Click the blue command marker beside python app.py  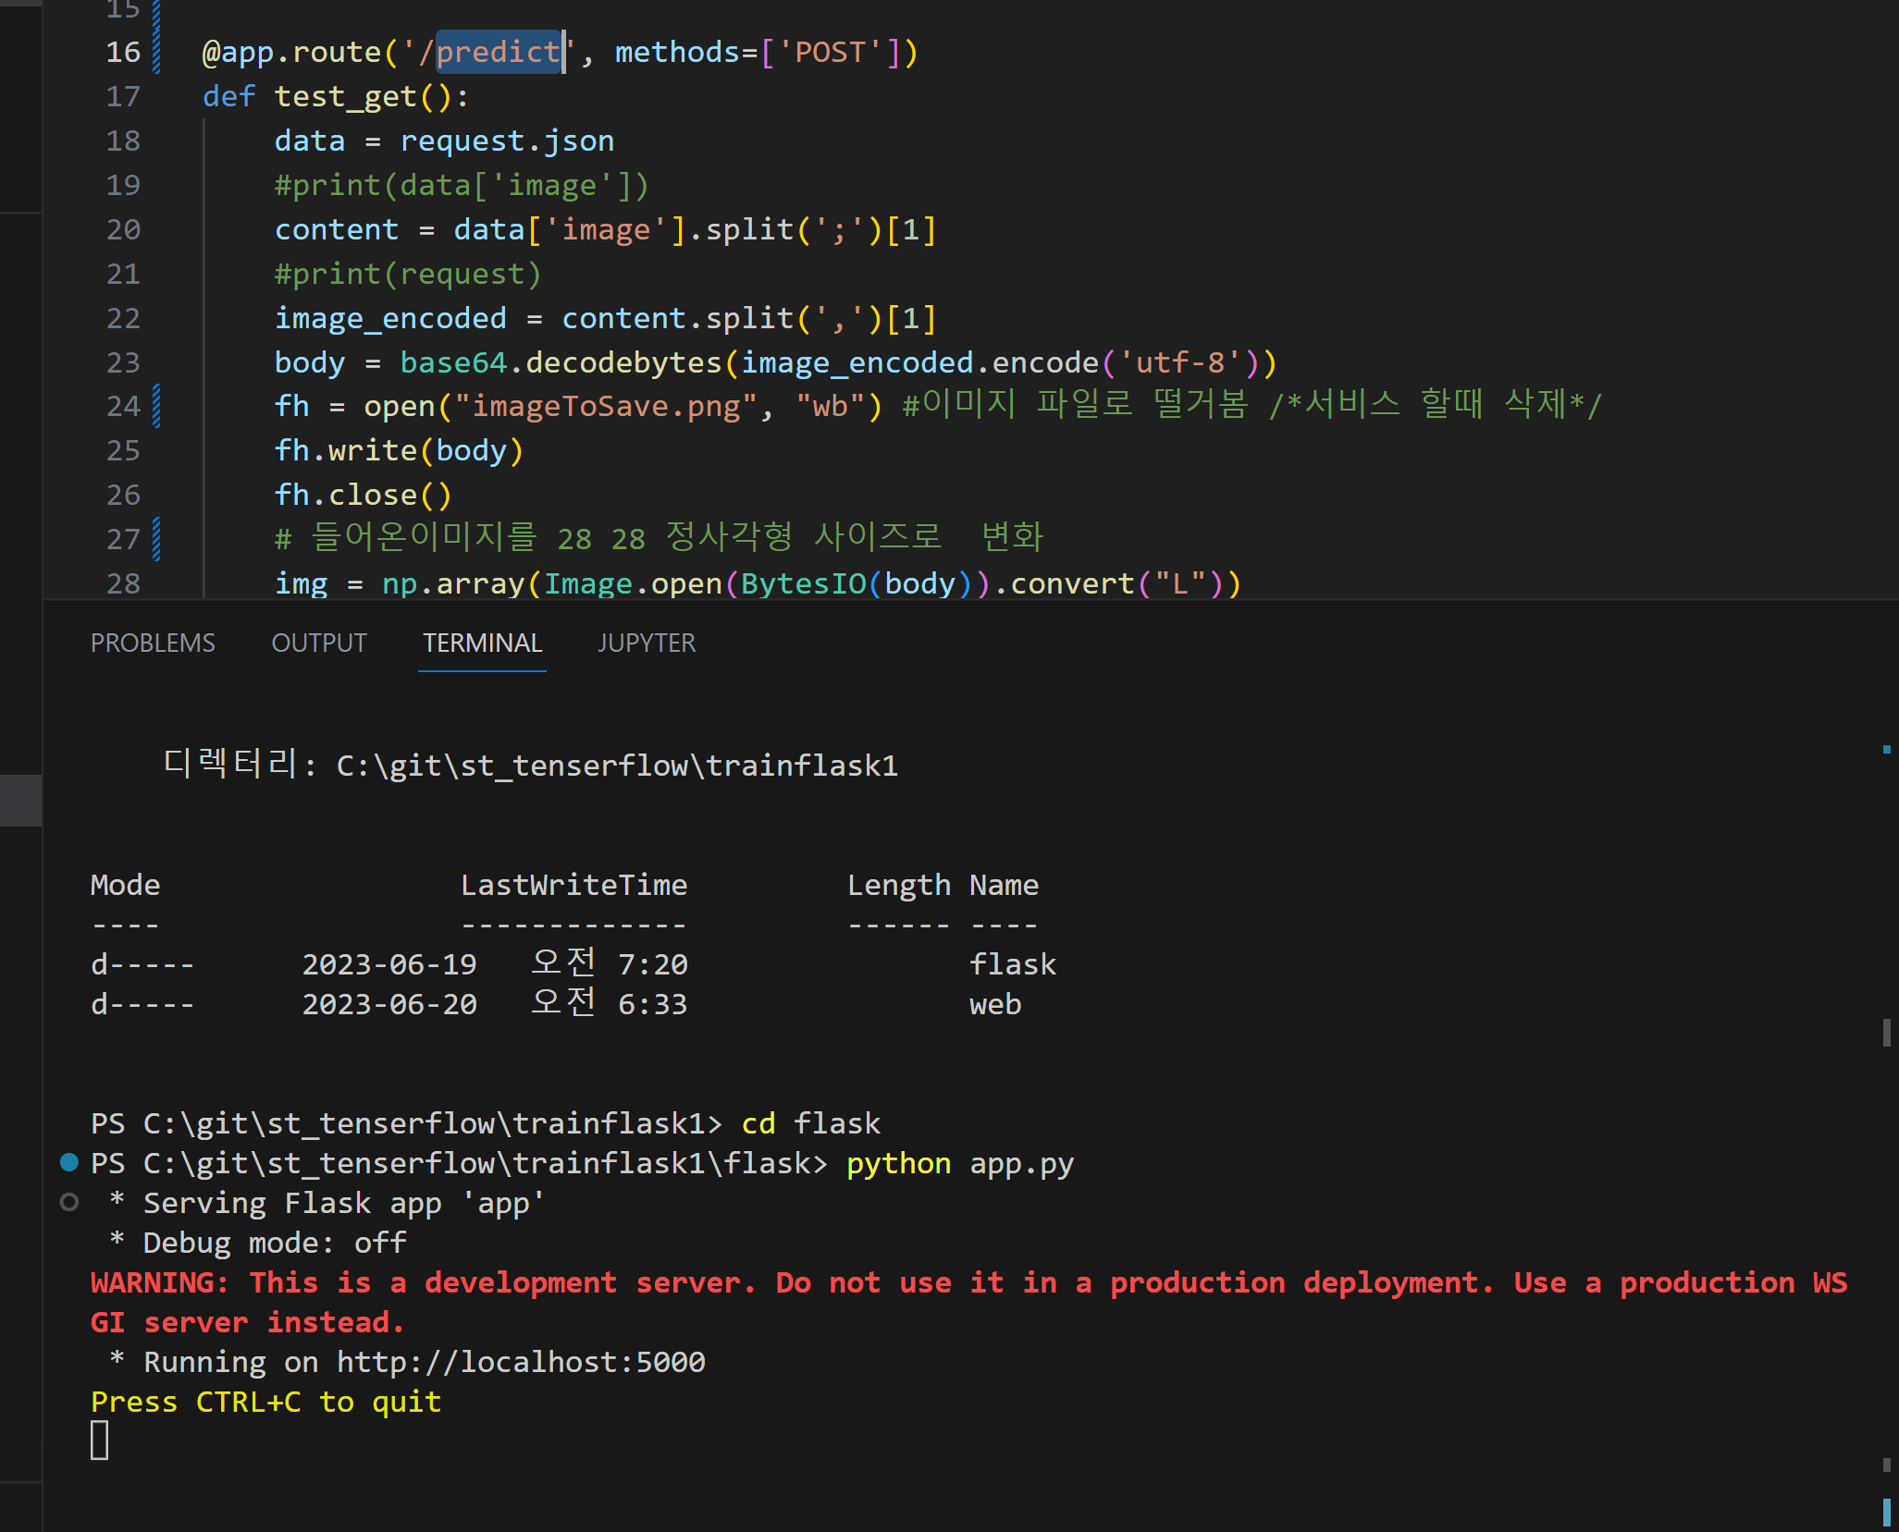(x=69, y=1162)
